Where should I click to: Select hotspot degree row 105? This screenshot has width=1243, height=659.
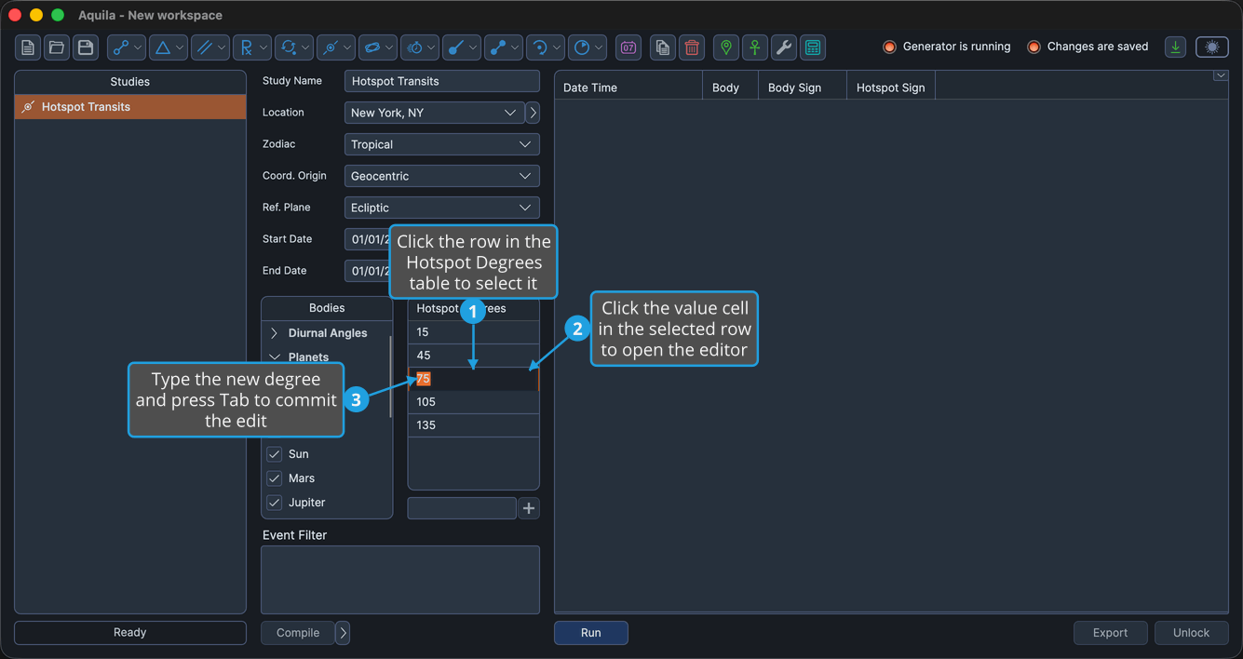[x=474, y=402]
